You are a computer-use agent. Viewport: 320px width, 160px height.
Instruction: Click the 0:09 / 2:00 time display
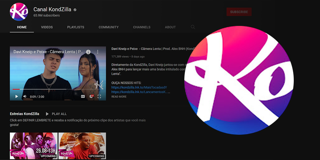[37, 97]
